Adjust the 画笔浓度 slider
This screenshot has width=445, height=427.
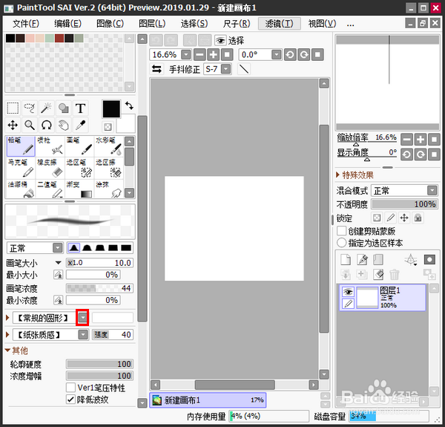(99, 288)
